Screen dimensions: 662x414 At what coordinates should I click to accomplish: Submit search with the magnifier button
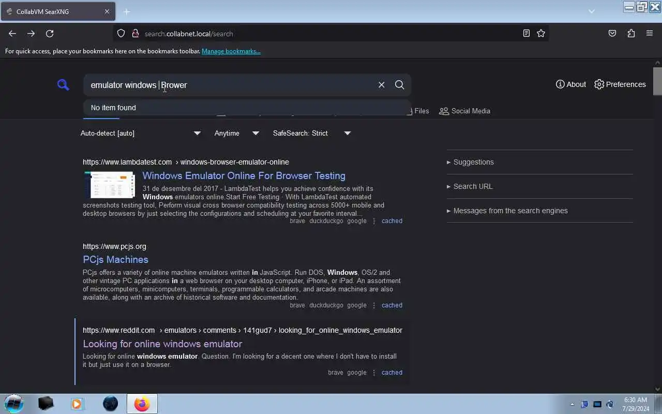coord(399,85)
